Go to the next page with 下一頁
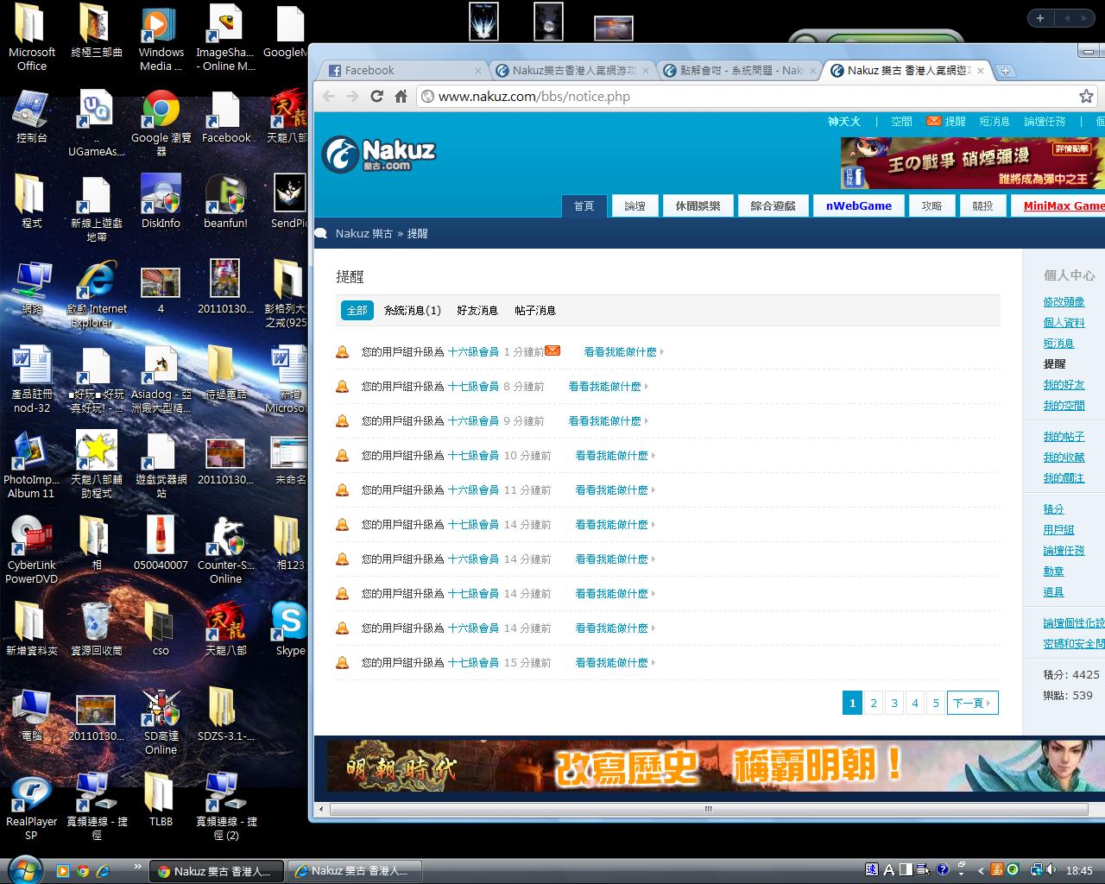1105x884 pixels. [972, 703]
